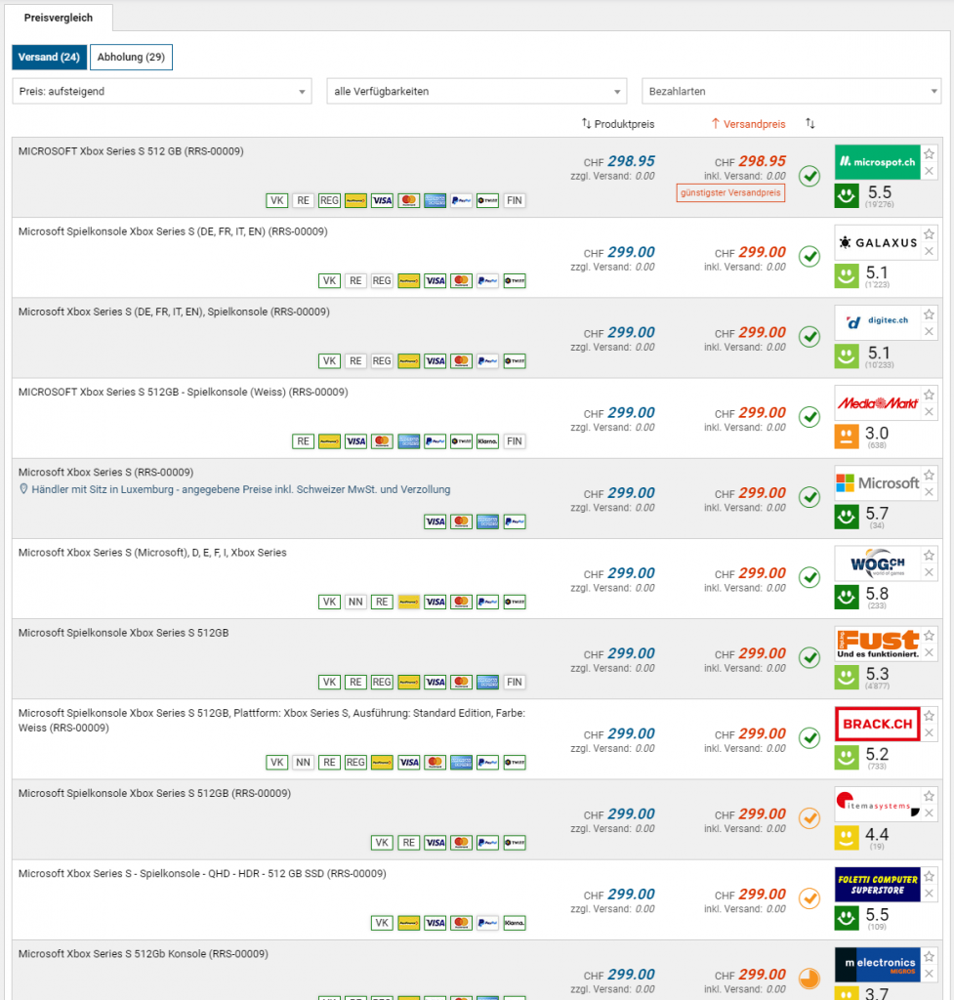The image size is (954, 1000).
Task: Click Mastercard icon in Galaxus row
Action: pyautogui.click(x=461, y=280)
